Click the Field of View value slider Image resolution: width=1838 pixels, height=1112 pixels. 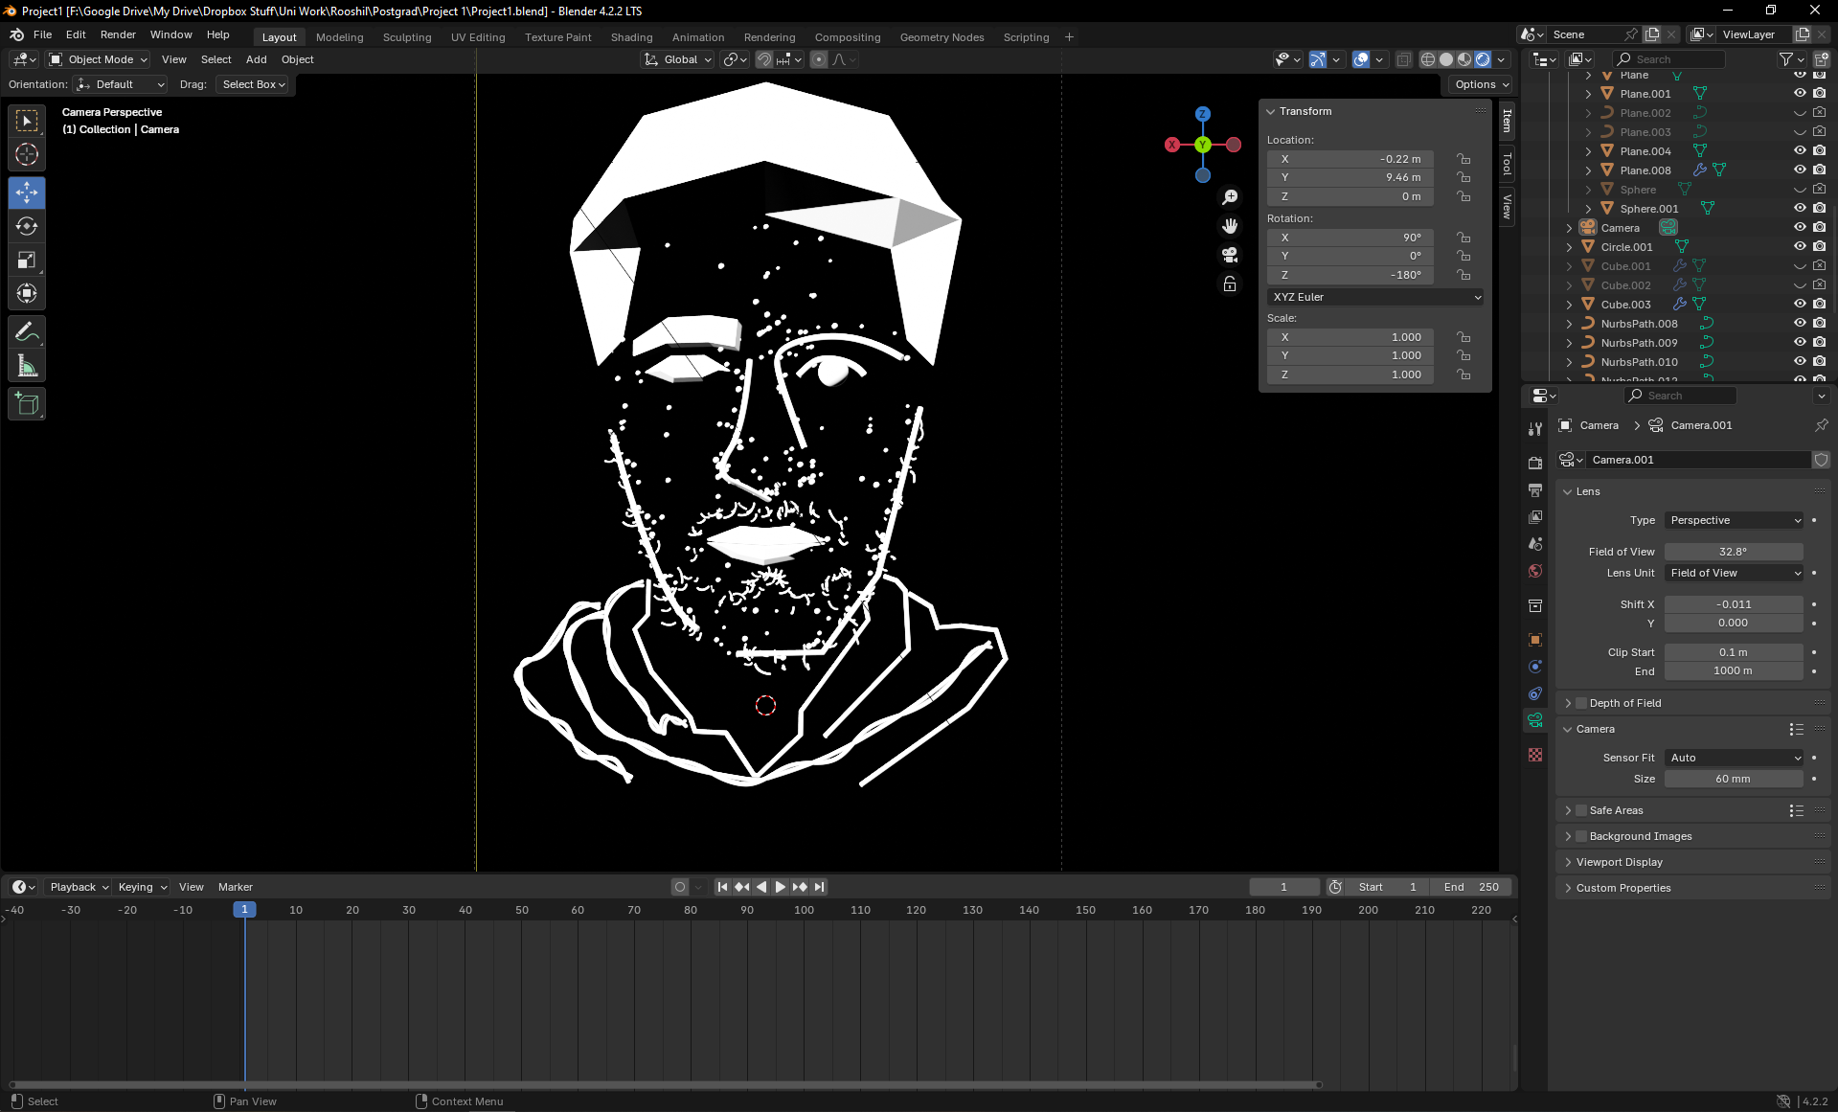1733,552
